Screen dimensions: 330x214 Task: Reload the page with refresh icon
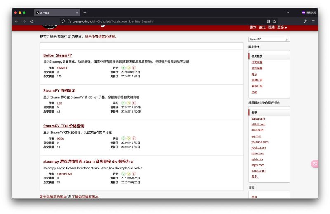click(x=32, y=21)
